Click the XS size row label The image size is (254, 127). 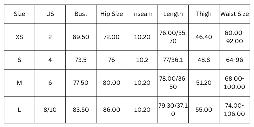(x=19, y=37)
